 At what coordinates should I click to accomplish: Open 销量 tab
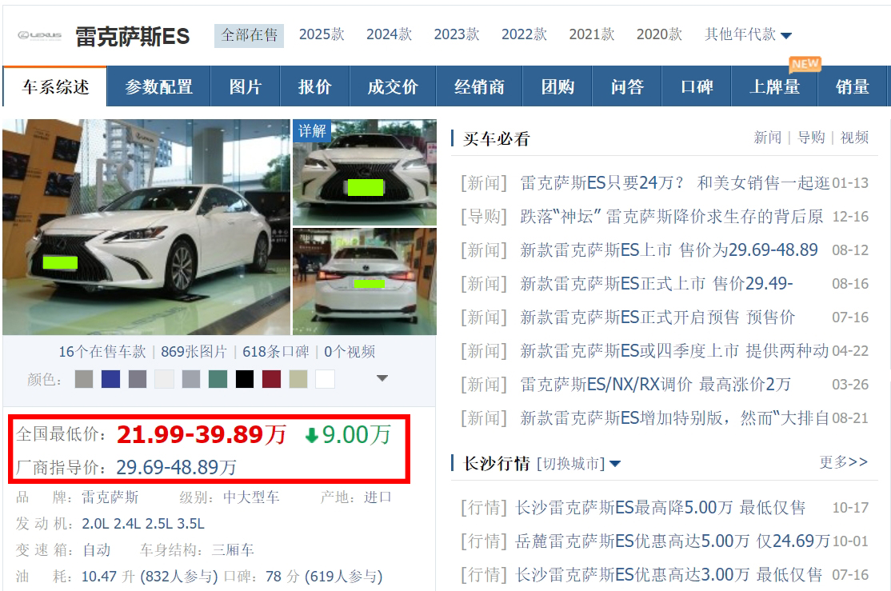pyautogui.click(x=853, y=87)
